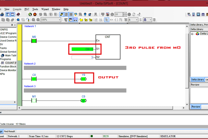Click the thermometer-like device monitor icon

pyautogui.click(x=193, y=14)
